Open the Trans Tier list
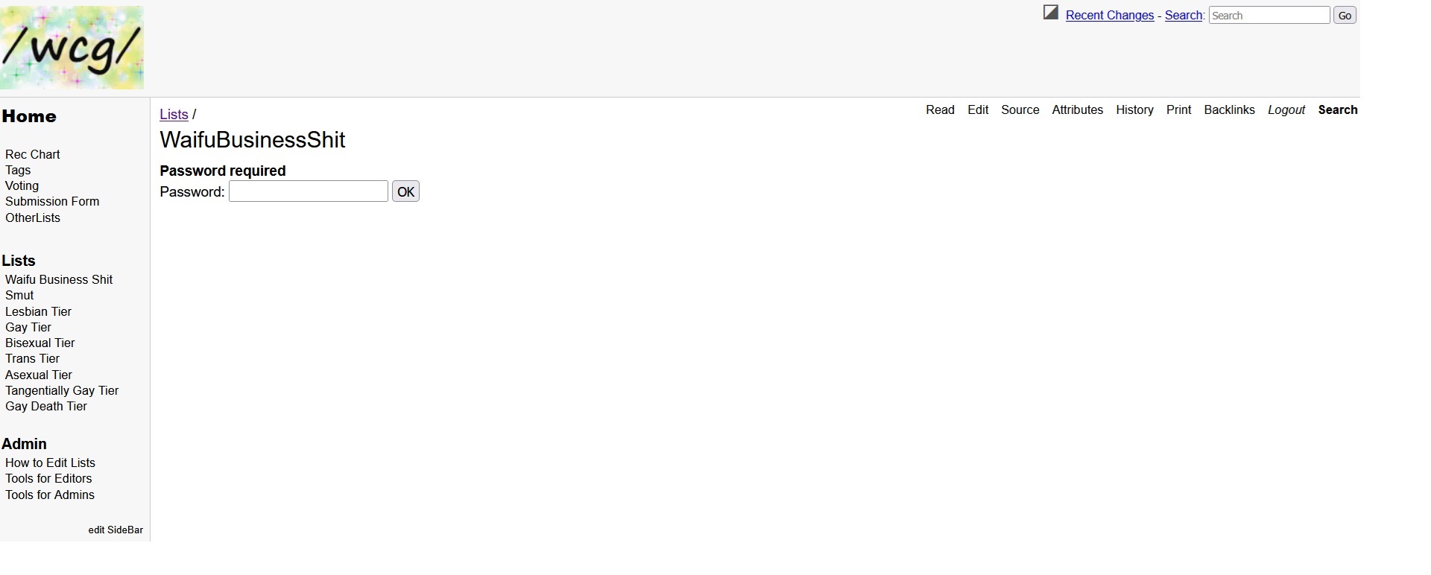This screenshot has height=575, width=1431. [32, 359]
